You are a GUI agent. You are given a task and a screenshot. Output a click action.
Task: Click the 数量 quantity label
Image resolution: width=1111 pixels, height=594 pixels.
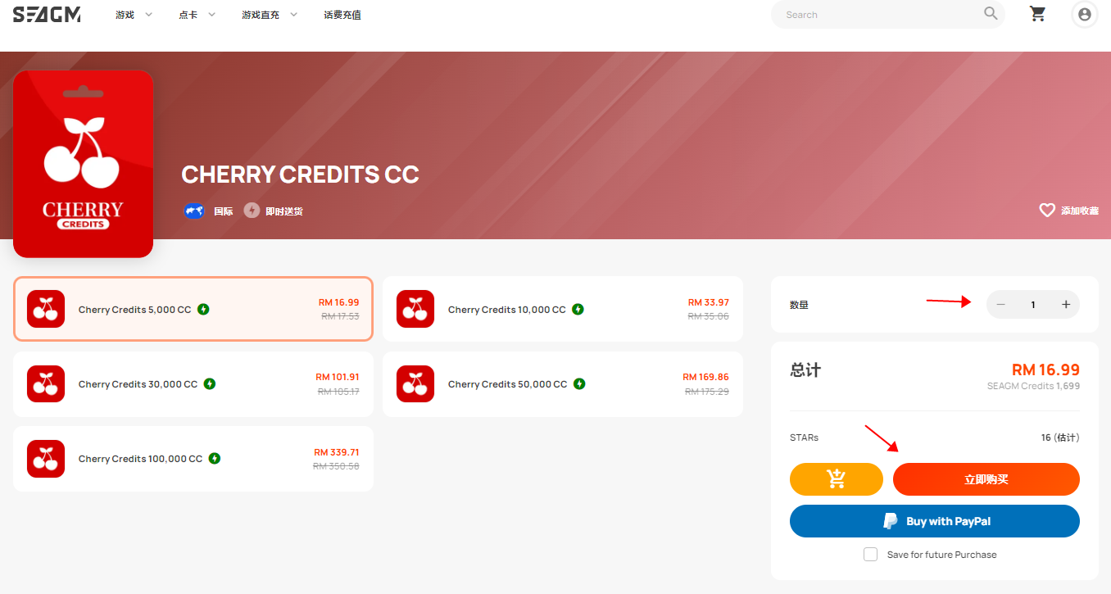(799, 305)
